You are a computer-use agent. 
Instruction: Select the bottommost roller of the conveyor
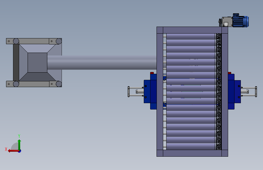coord(191,147)
